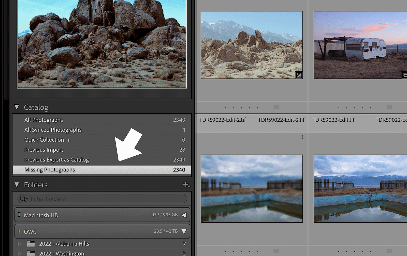The image size is (407, 256).
Task: Click the missing-file exclamation badge
Action: tap(301, 137)
